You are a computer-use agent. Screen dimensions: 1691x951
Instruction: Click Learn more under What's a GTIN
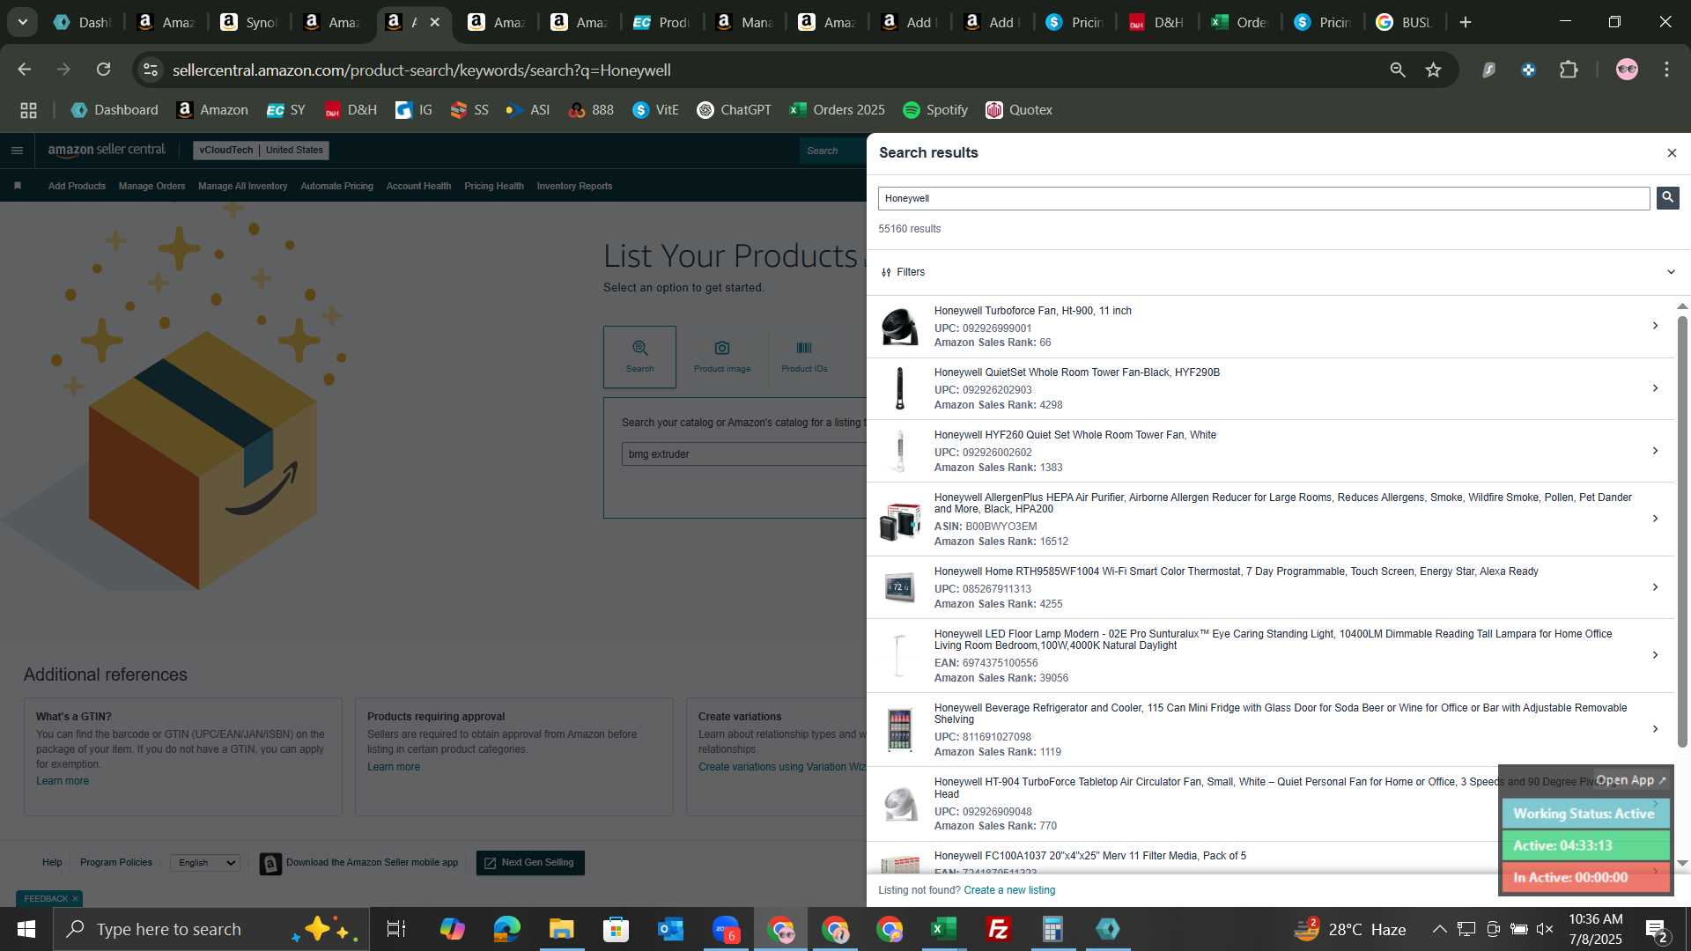pos(63,781)
